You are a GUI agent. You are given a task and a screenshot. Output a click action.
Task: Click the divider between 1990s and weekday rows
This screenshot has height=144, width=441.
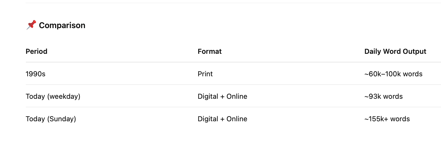[215, 85]
